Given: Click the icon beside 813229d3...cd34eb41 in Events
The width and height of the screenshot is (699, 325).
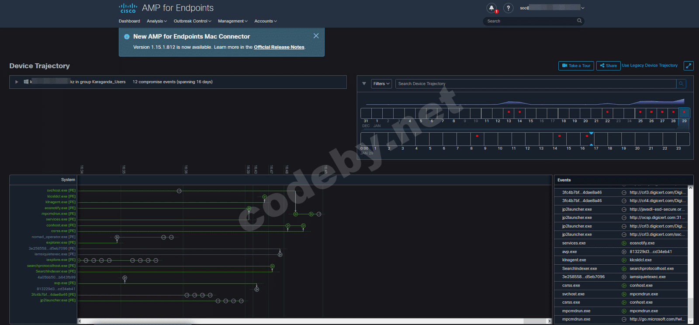Looking at the screenshot, I should pos(624,252).
